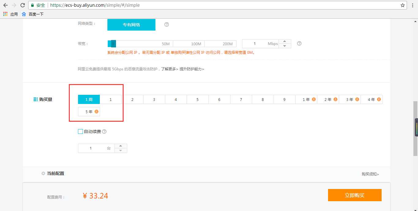Select the 9 month duration option
The width and height of the screenshot is (418, 211).
click(x=285, y=99)
